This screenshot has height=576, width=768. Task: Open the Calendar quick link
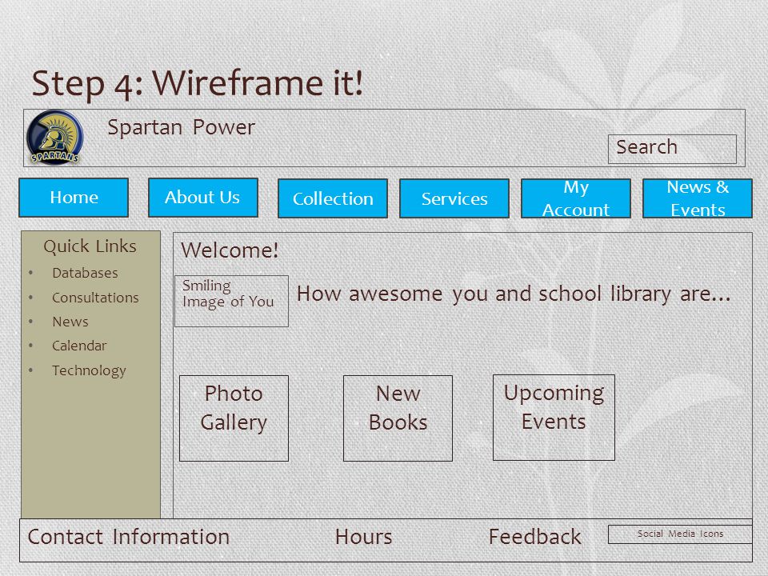pos(79,346)
